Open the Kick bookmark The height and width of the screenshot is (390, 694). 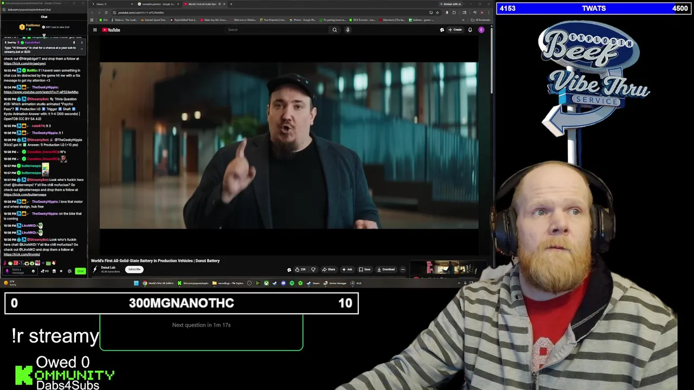pos(103,20)
